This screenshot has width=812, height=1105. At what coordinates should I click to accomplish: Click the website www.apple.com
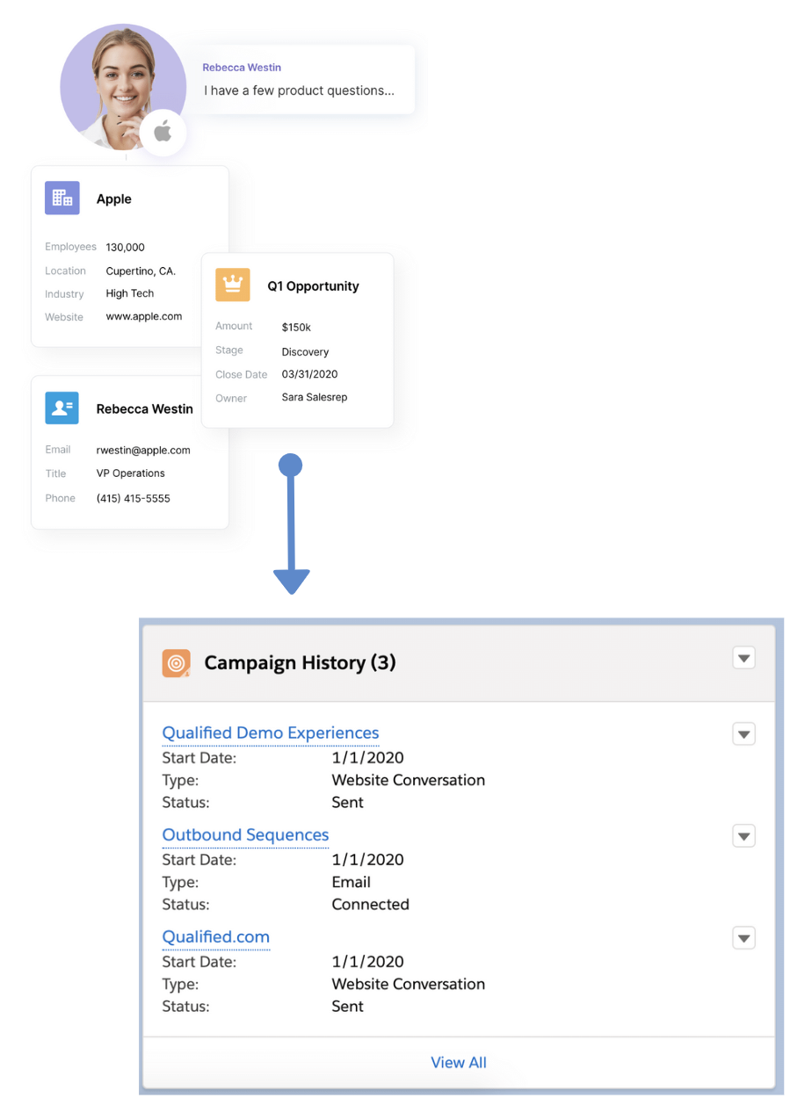tap(144, 317)
